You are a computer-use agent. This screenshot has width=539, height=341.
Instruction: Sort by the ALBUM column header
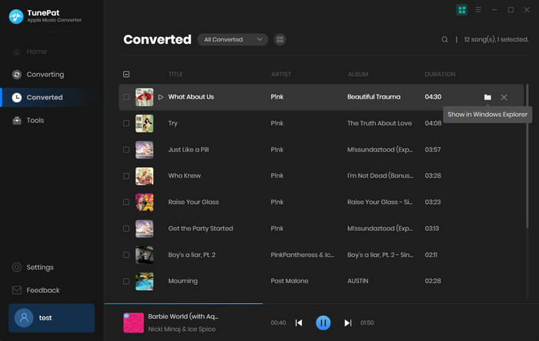[x=358, y=74]
